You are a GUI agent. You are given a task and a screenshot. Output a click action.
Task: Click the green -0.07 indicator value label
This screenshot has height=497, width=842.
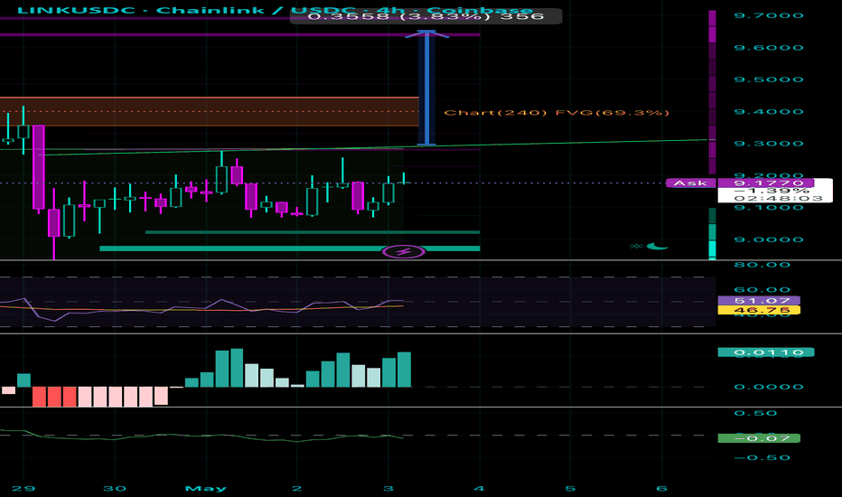[759, 438]
